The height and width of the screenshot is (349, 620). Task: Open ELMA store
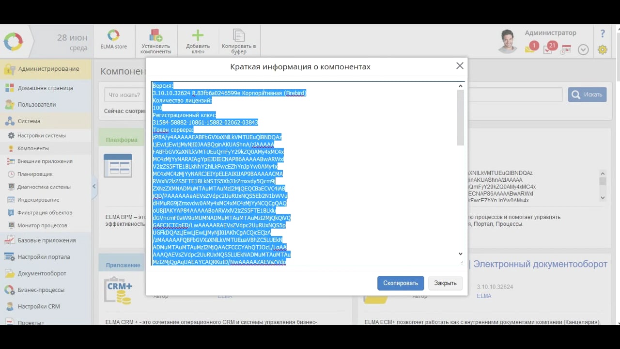[x=113, y=39]
